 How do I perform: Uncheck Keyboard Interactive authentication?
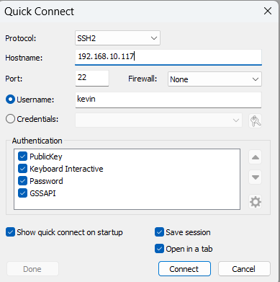22,169
